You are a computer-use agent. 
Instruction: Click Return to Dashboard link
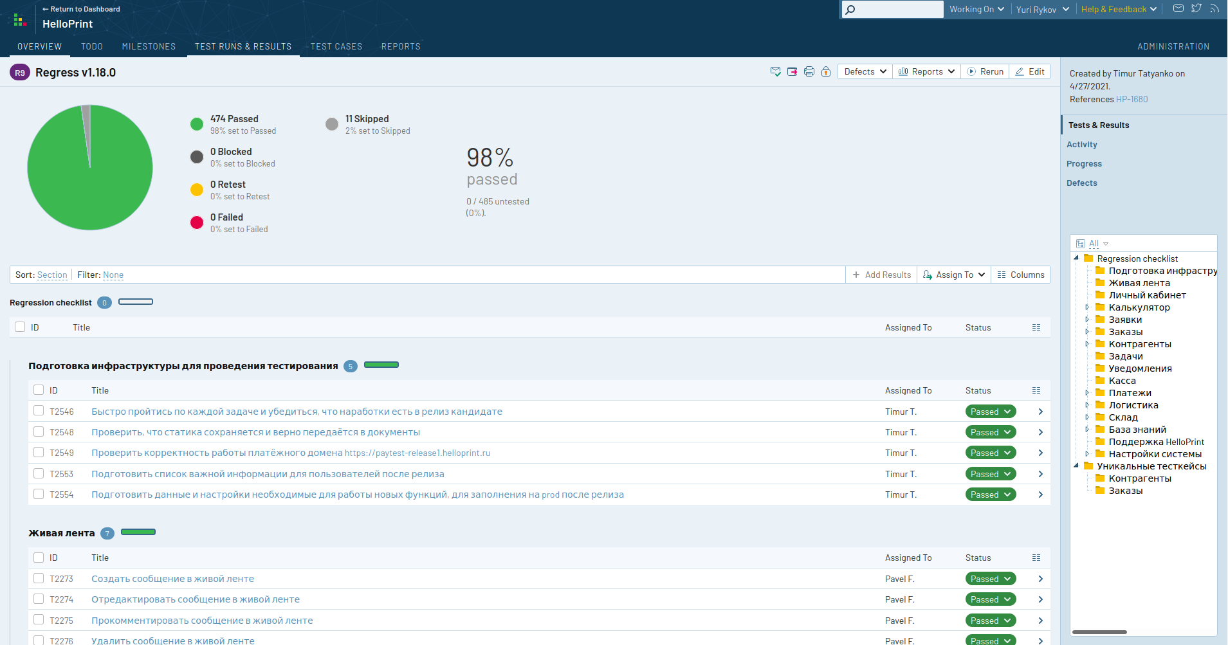click(81, 9)
